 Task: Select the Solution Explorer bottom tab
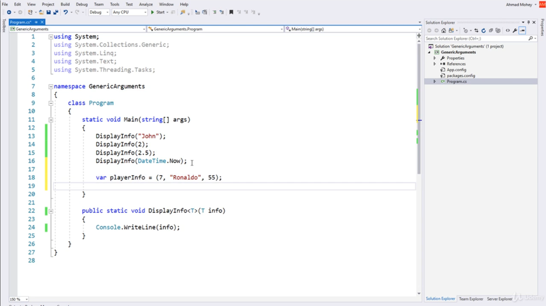pos(440,299)
